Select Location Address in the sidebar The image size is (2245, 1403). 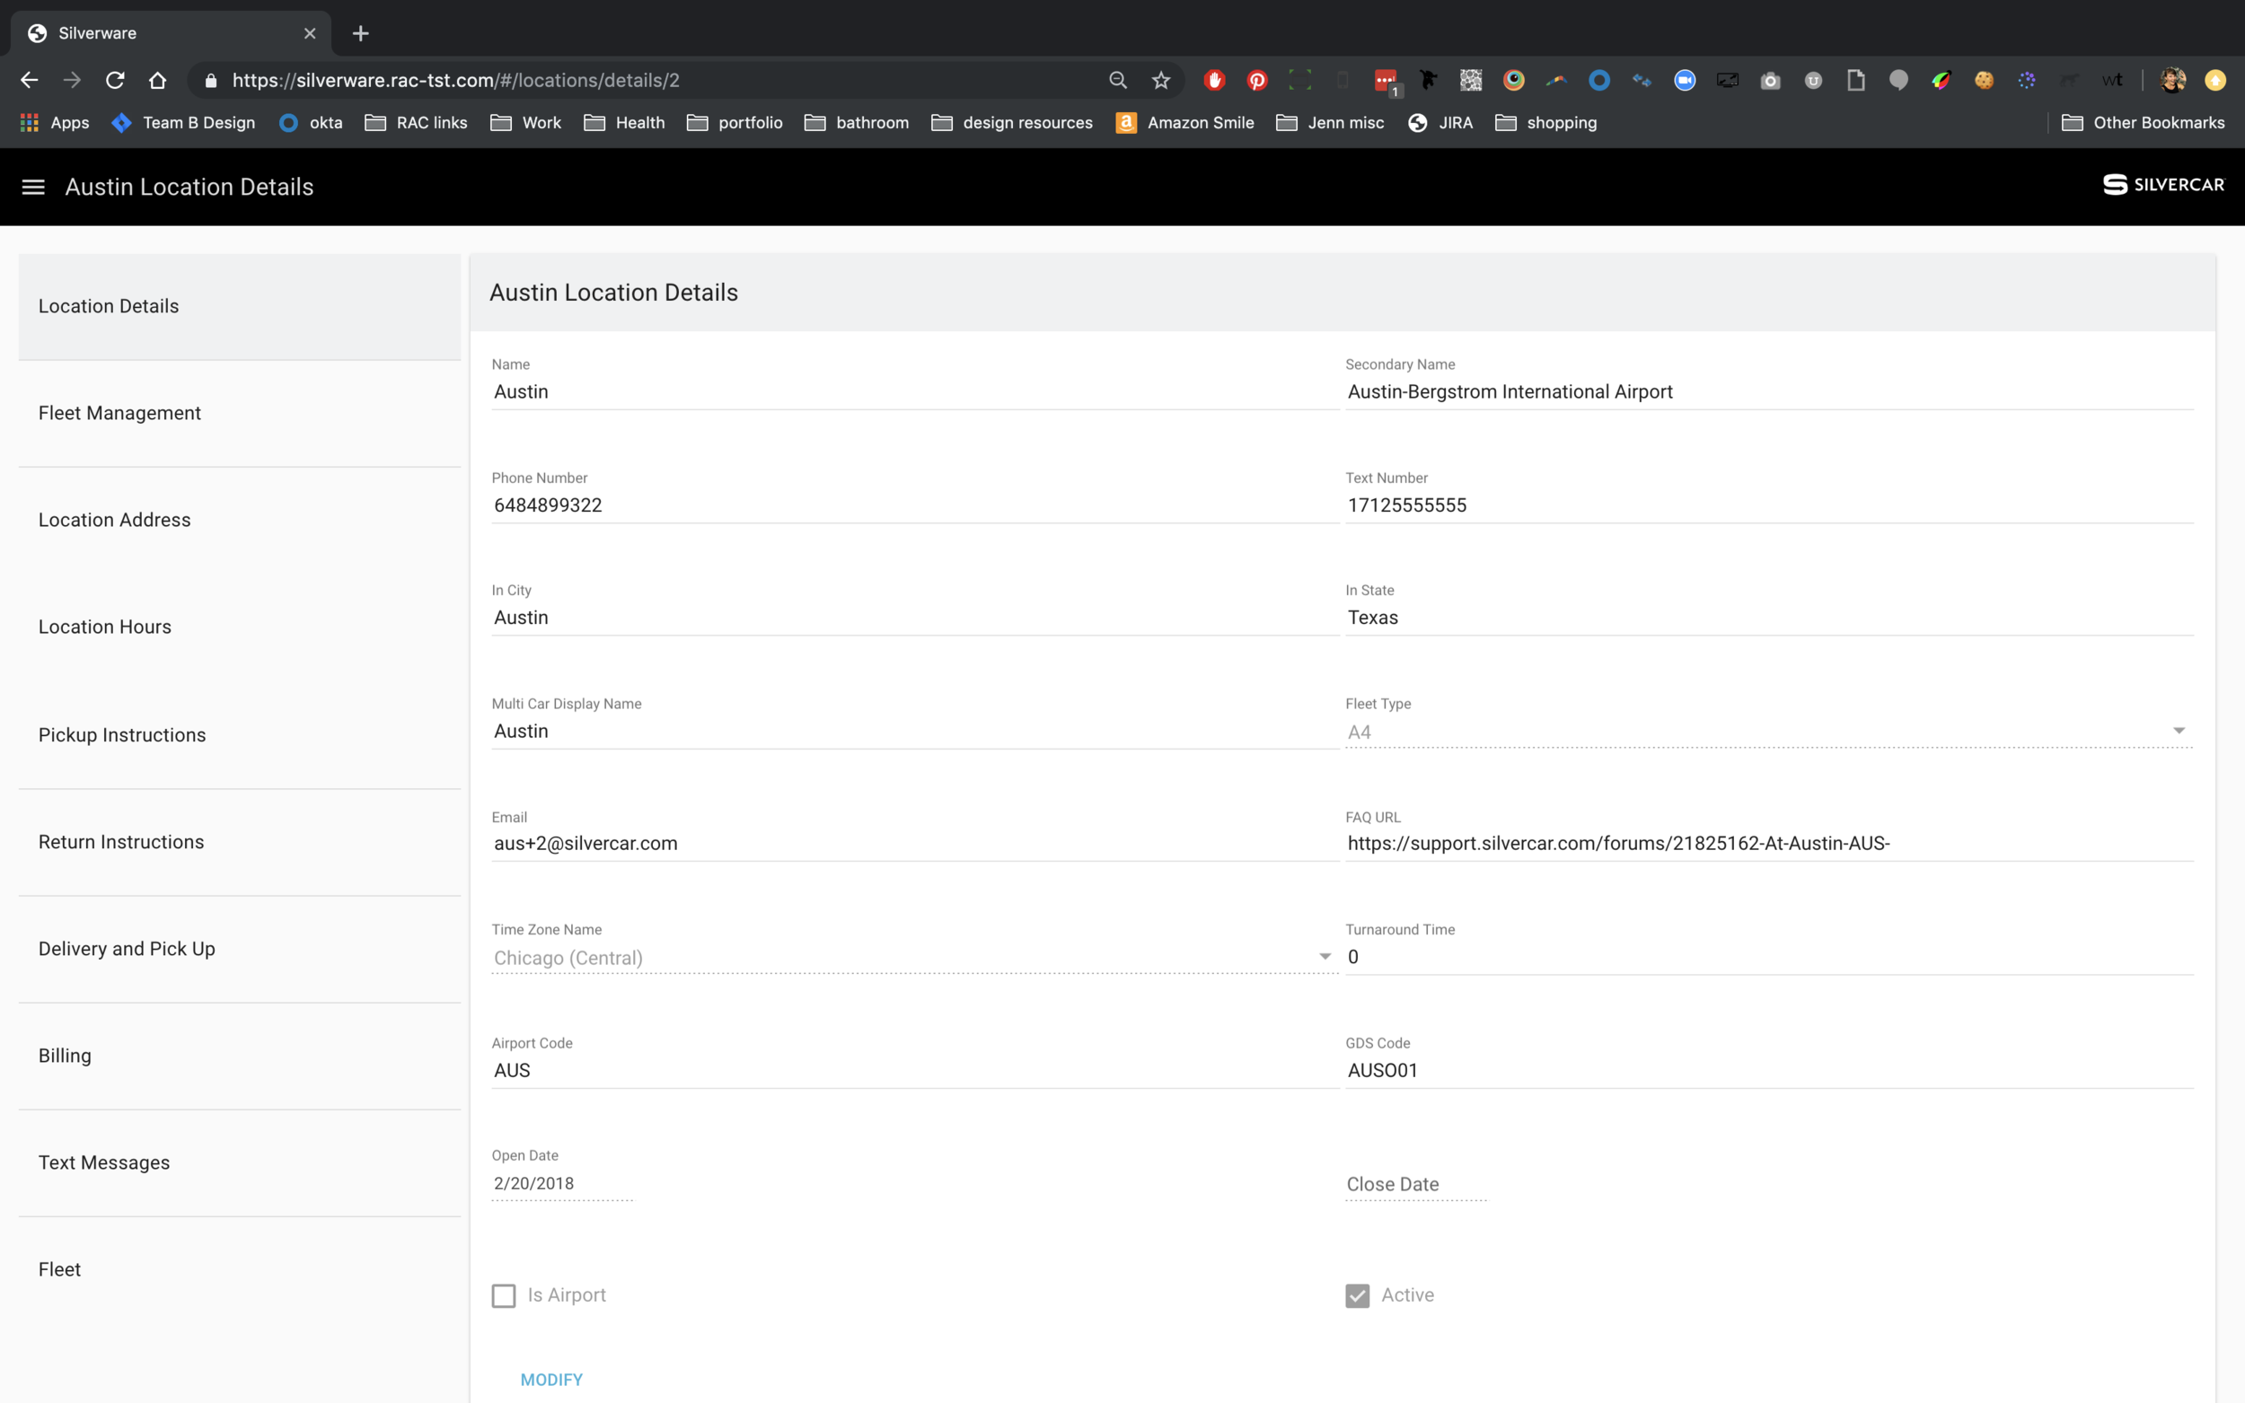(x=240, y=520)
